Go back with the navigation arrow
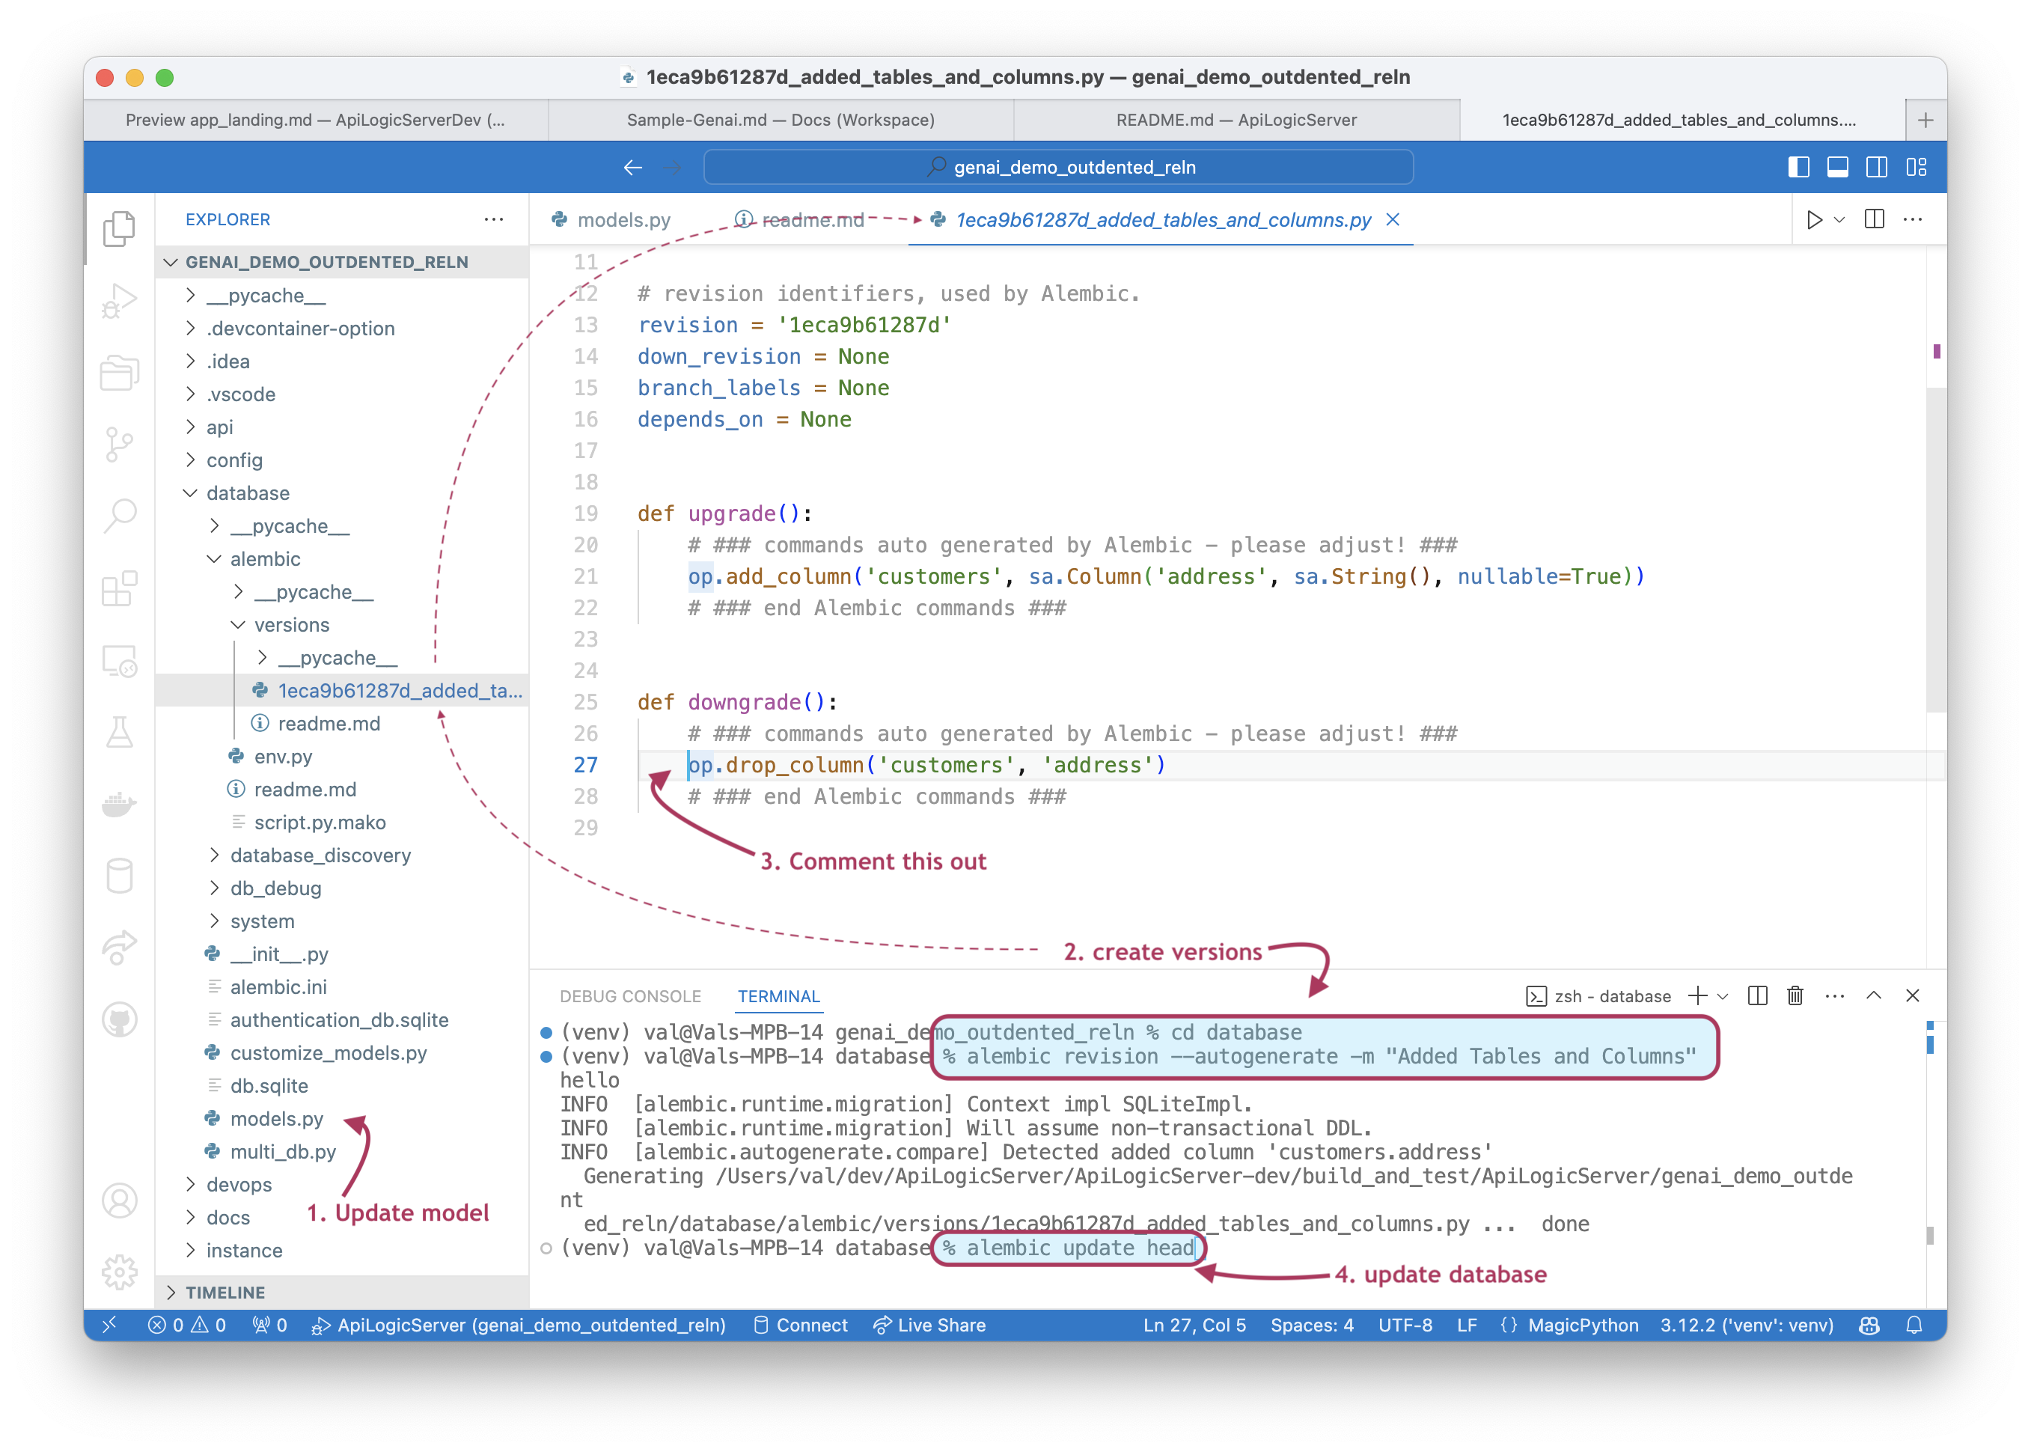Image resolution: width=2031 pixels, height=1452 pixels. tap(633, 167)
